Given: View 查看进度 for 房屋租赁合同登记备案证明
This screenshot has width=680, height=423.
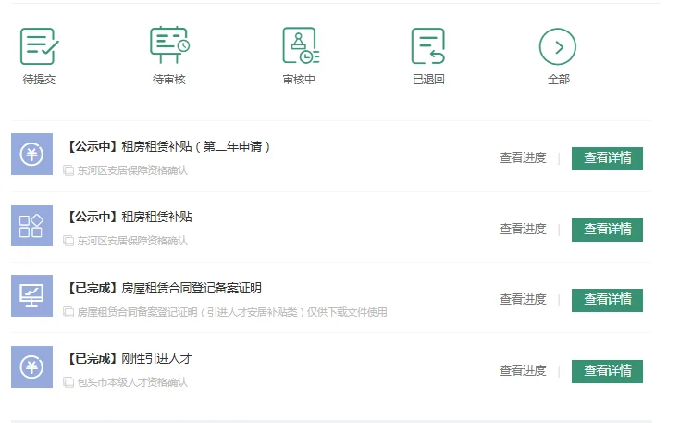Looking at the screenshot, I should 523,299.
